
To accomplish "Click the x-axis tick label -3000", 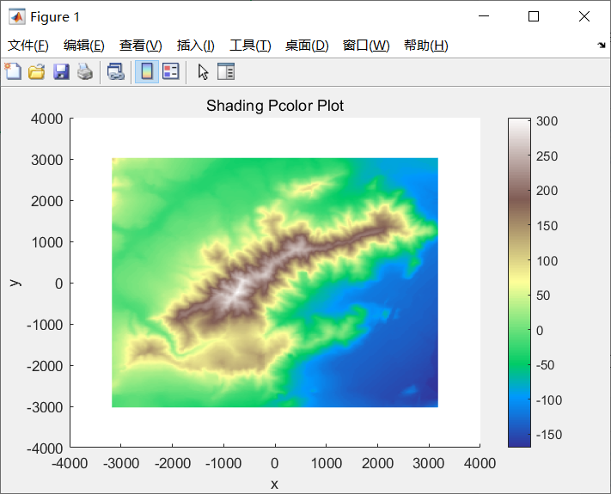I will point(121,463).
